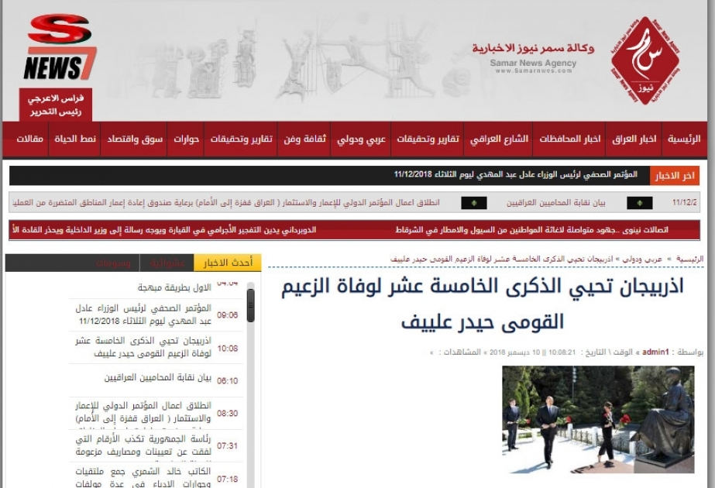715x488 pixels.
Task: Open sidebar item الكاتب خالد الشمري
Action: click(x=143, y=477)
